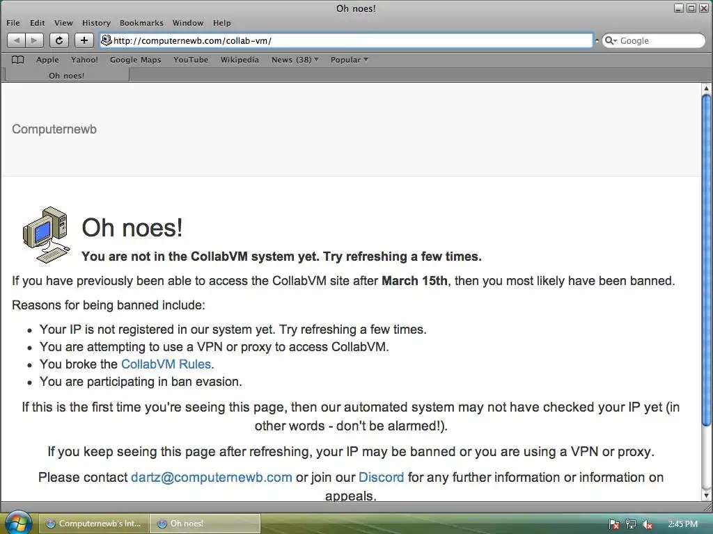The image size is (713, 534).
Task: Open the Wikipedia bookmark
Action: pos(240,60)
